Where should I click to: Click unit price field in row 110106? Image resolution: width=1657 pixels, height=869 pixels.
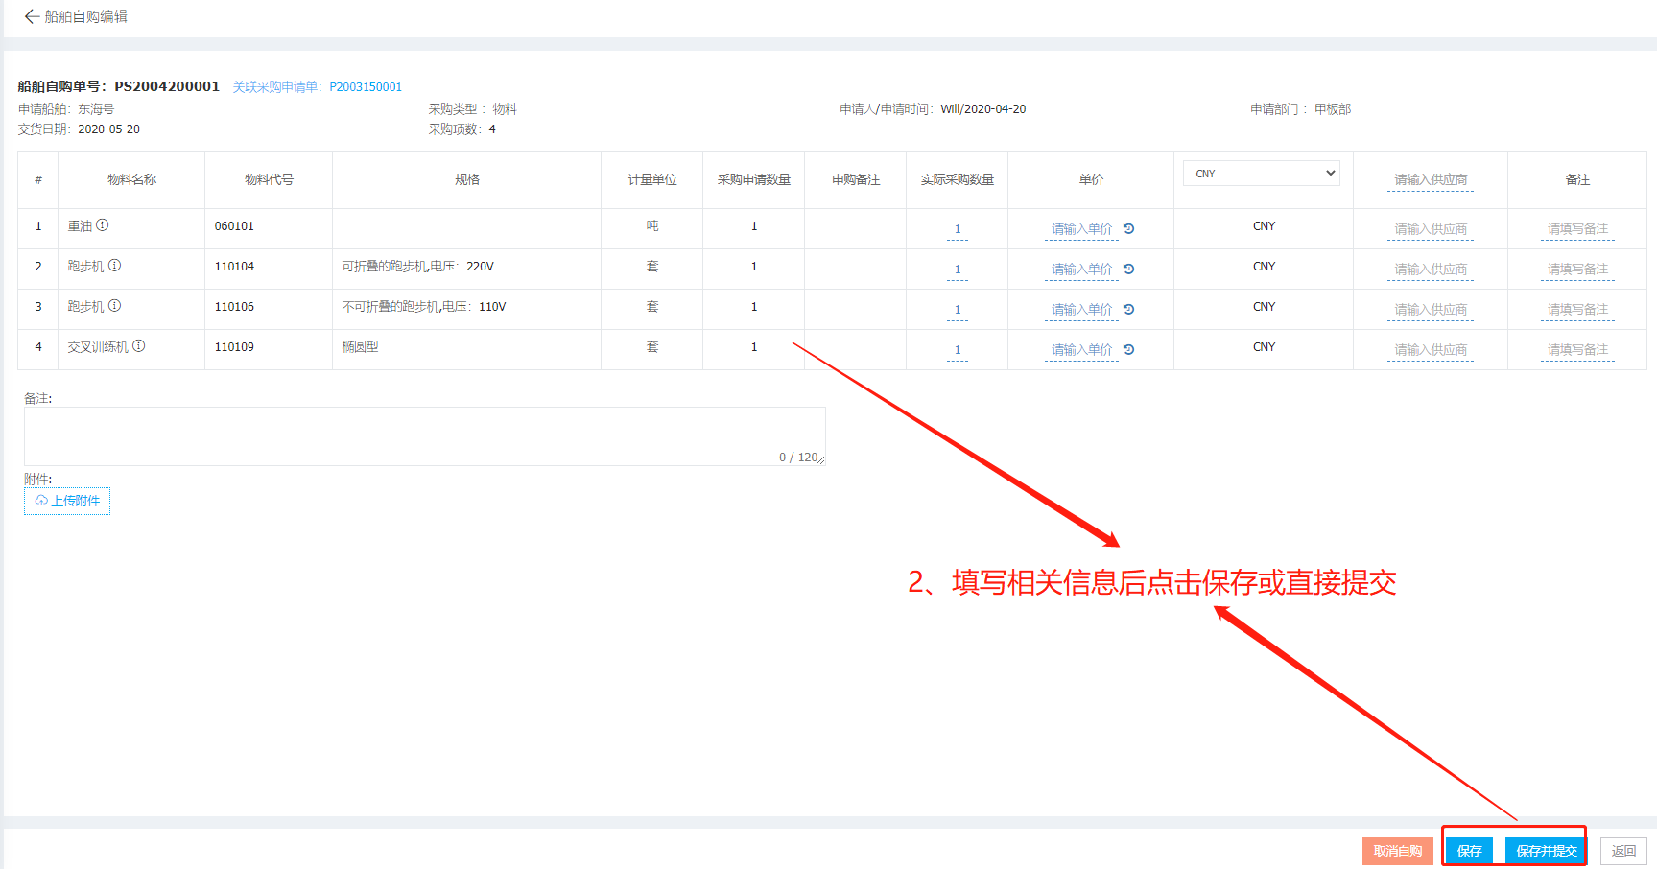pos(1081,310)
